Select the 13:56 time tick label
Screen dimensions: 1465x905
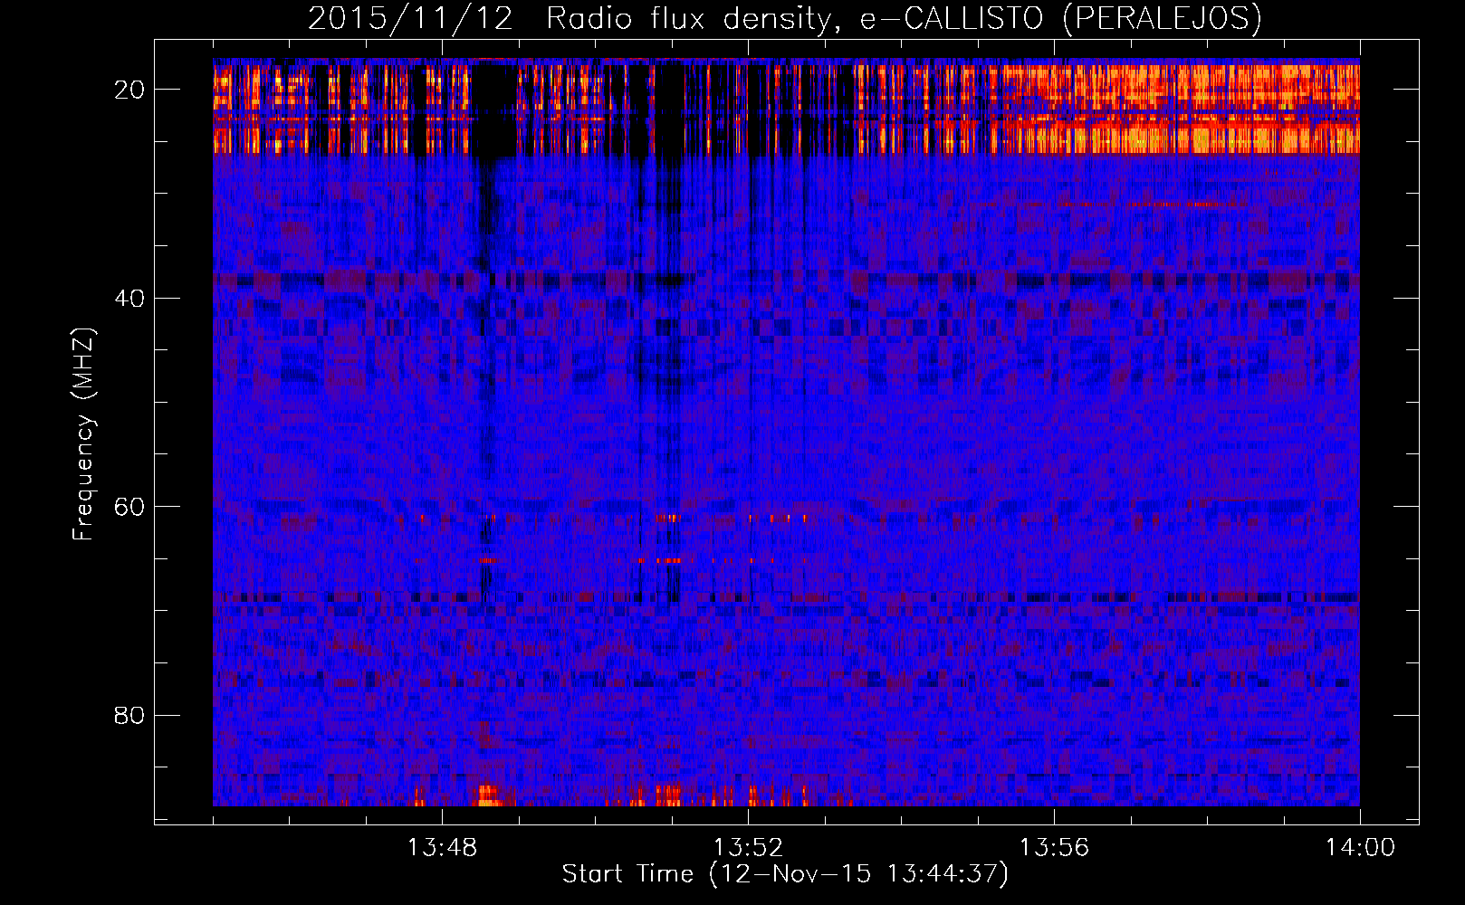tap(1054, 848)
